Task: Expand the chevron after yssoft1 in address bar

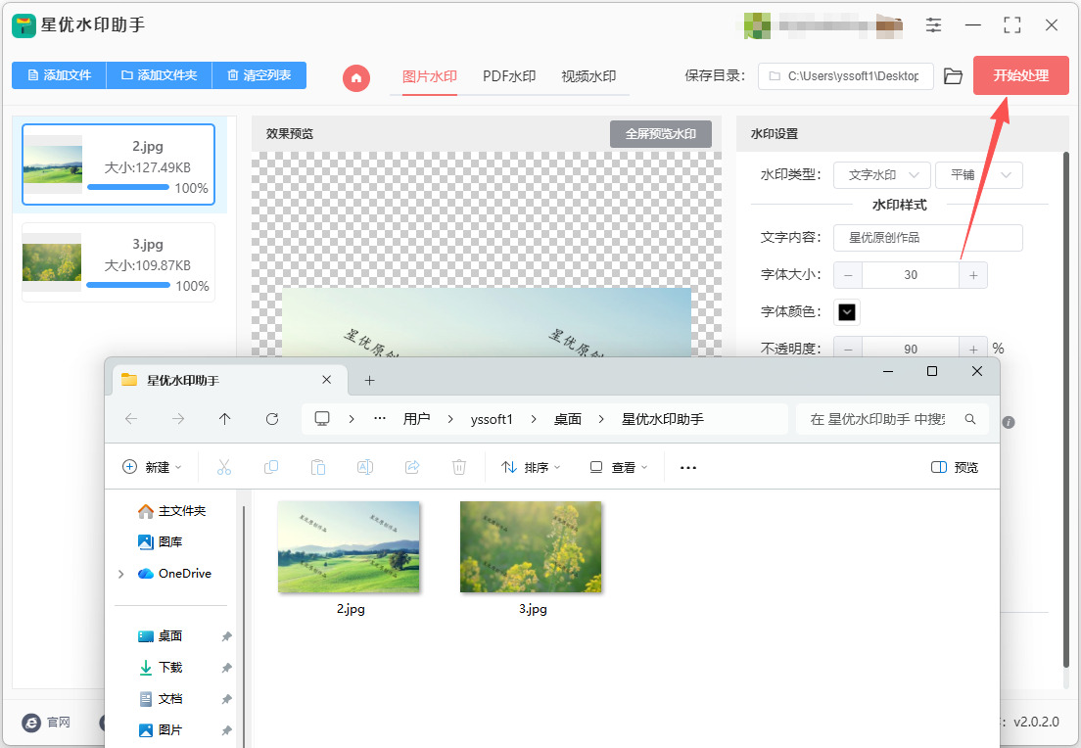Action: click(x=533, y=419)
